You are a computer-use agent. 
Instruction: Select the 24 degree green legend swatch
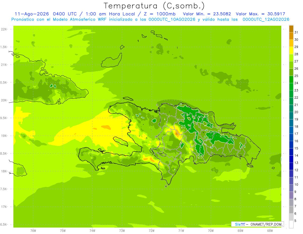pos(291,80)
